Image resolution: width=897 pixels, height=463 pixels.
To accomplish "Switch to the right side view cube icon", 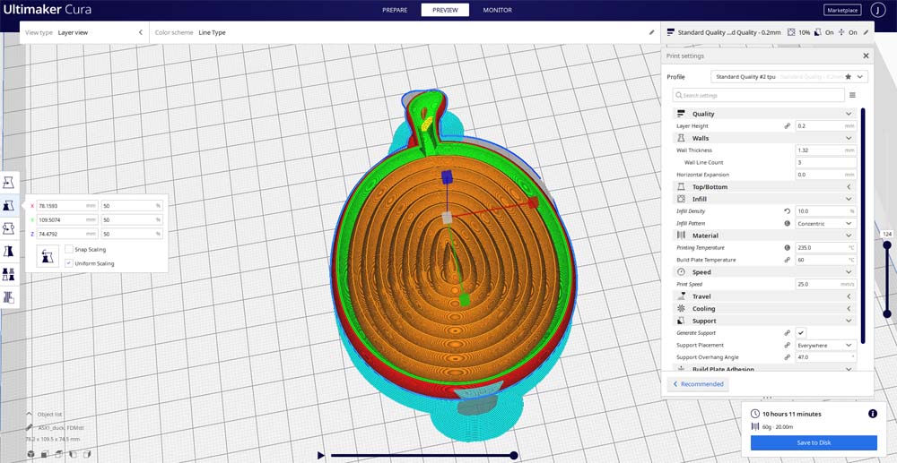I will pos(86,454).
